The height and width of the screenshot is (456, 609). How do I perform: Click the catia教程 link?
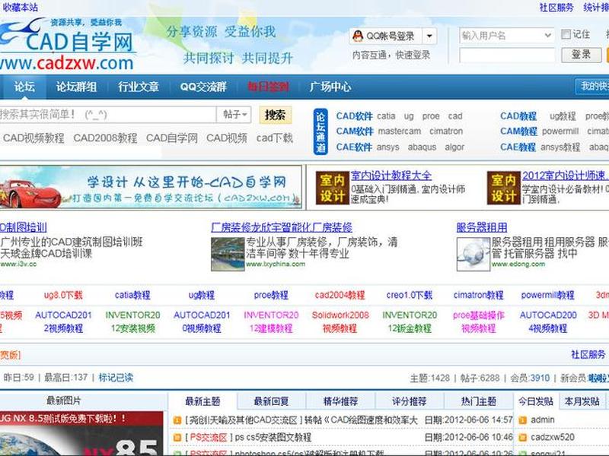tap(132, 295)
